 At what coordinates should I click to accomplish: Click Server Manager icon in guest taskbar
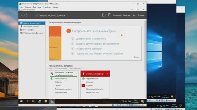(x=52, y=101)
